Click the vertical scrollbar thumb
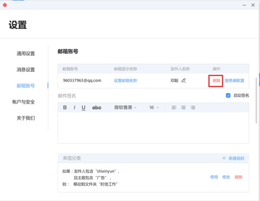260x201 pixels. pyautogui.click(x=257, y=100)
